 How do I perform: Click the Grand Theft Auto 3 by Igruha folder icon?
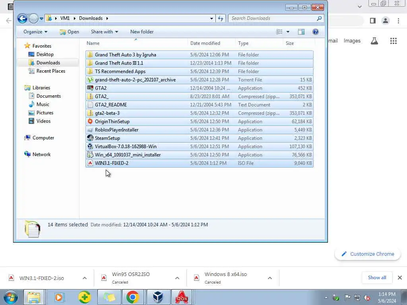point(90,54)
